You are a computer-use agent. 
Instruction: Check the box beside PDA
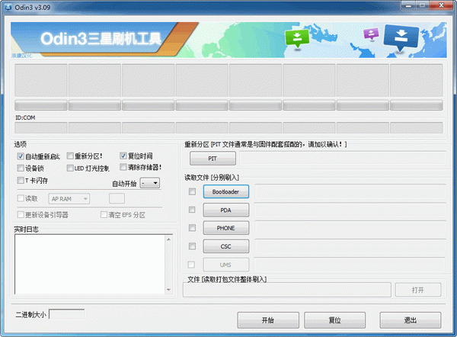pos(192,210)
